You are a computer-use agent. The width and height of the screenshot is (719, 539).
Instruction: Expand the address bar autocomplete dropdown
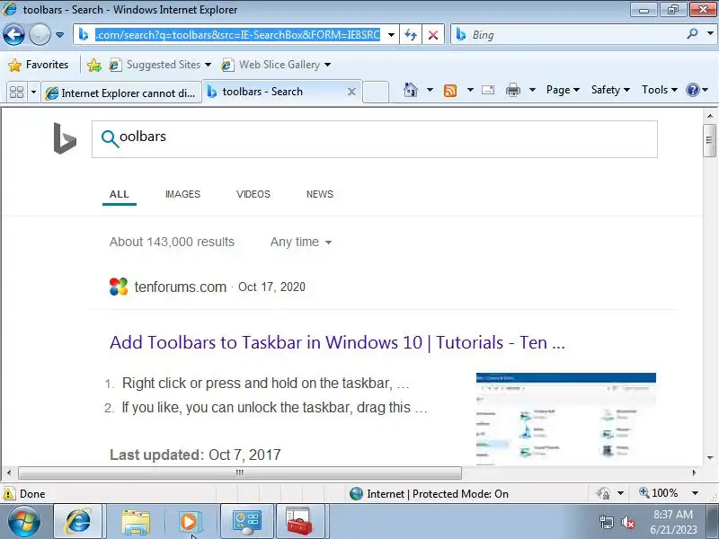click(x=391, y=35)
